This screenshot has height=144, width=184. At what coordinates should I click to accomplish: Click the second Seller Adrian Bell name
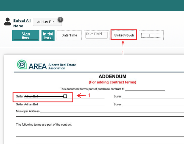point(31,104)
